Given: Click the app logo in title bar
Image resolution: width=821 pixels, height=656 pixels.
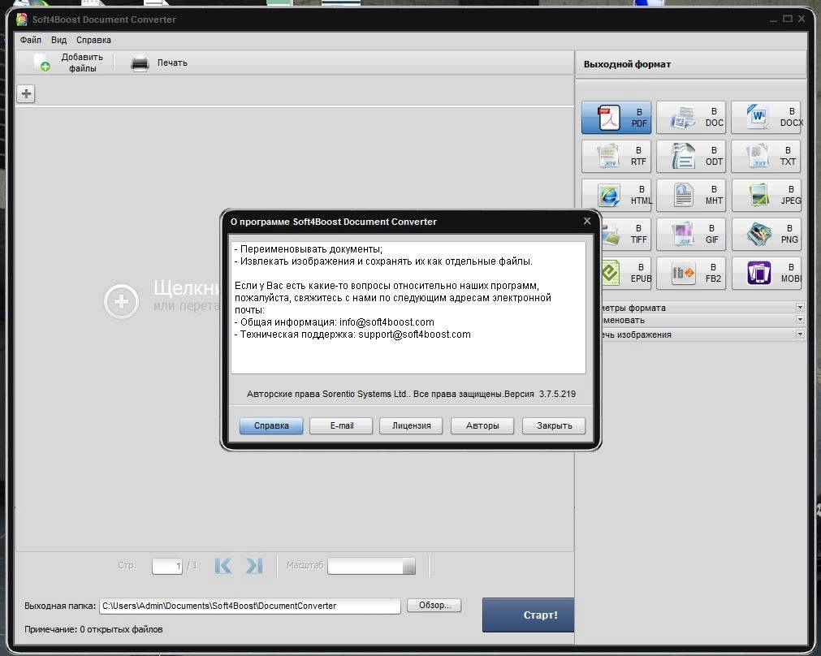Looking at the screenshot, I should 21,19.
